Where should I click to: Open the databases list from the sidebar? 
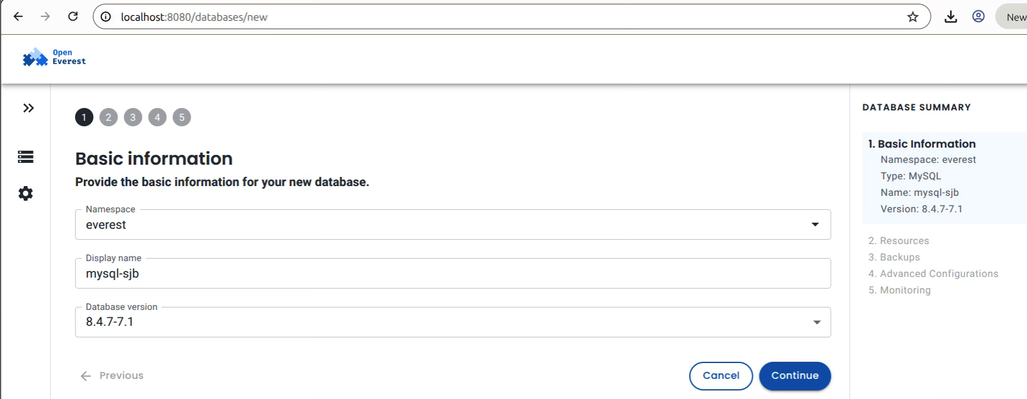25,157
